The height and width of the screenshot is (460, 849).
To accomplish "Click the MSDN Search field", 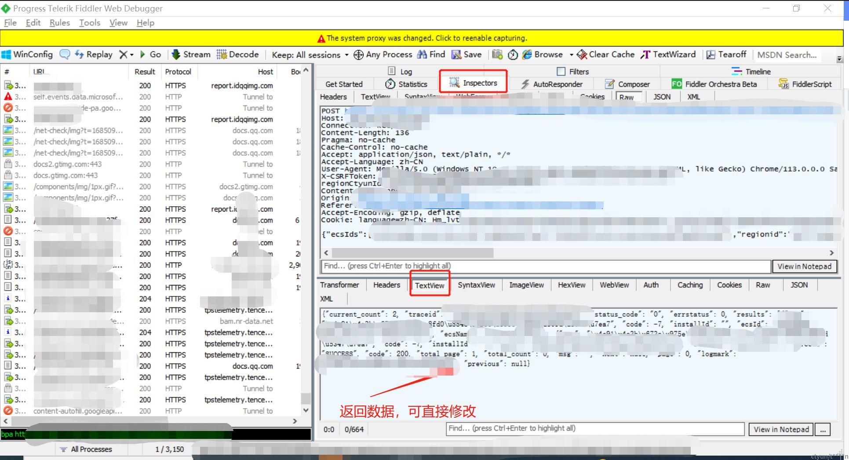I will pyautogui.click(x=787, y=55).
